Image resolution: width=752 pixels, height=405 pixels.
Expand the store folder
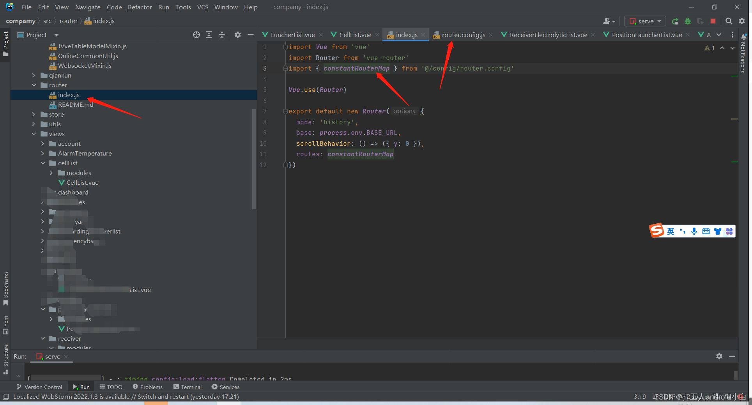(34, 114)
